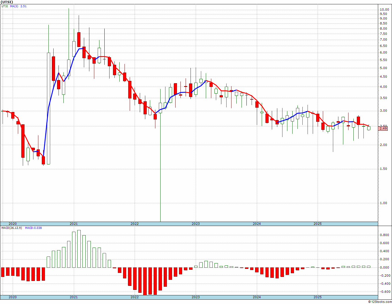Click the (UTSI) chart title
The image size is (392, 304).
tap(7, 2)
